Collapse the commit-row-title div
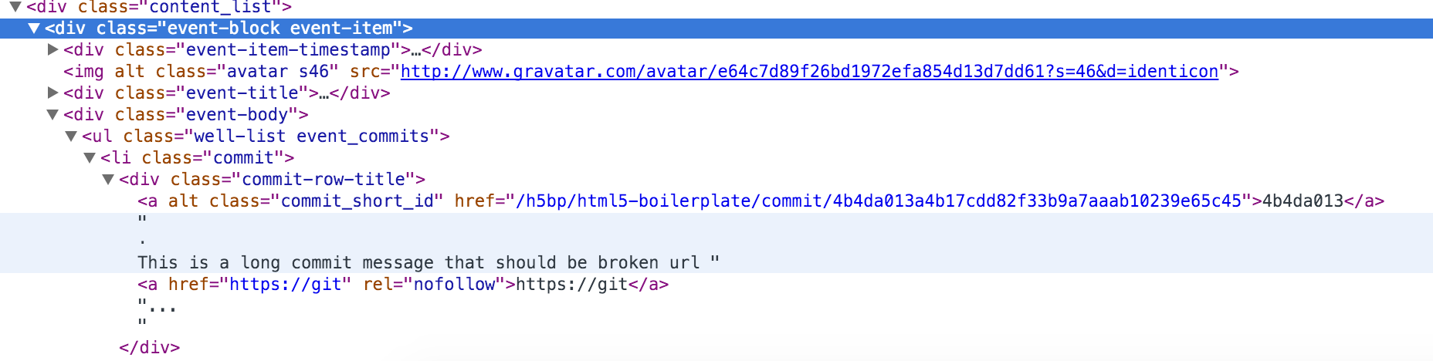This screenshot has height=361, width=1433. pos(108,179)
